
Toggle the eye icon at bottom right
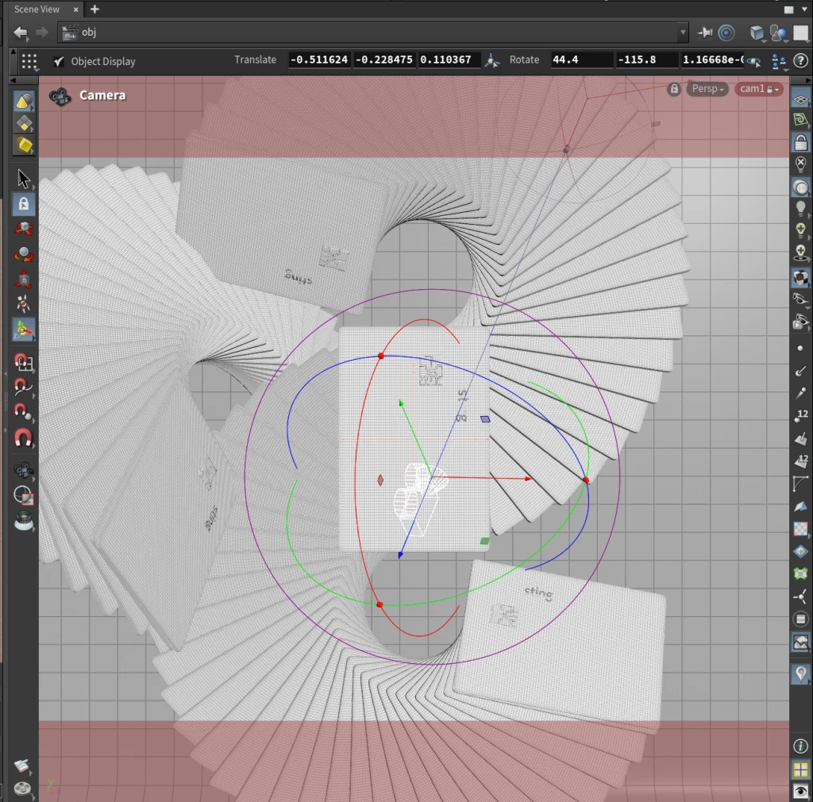coord(800,791)
